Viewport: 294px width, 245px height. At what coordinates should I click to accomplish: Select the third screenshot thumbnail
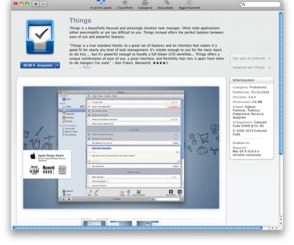point(148,223)
